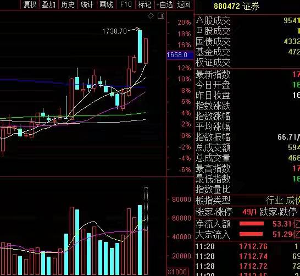Select the 叠加 overlay button
Image resolution: width=300 pixels, height=276 pixels.
(x=48, y=4)
